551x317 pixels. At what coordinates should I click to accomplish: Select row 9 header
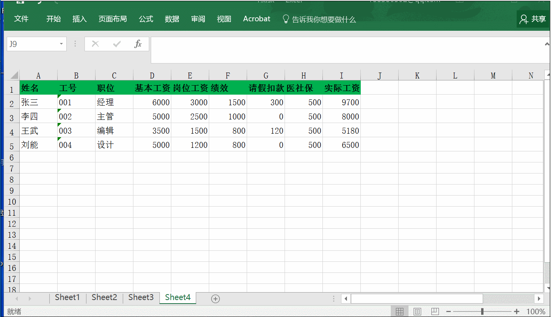12,190
